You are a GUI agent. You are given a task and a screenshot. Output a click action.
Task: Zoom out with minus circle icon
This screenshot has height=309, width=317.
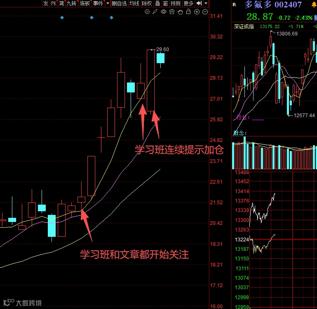[205, 12]
